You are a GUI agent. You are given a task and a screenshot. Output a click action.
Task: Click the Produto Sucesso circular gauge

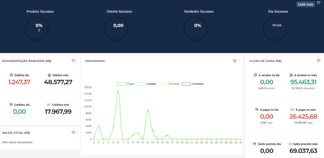37,29
